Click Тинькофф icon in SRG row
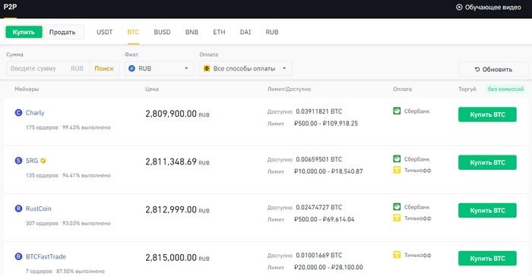Image resolution: width=532 pixels, height=276 pixels. [397, 170]
